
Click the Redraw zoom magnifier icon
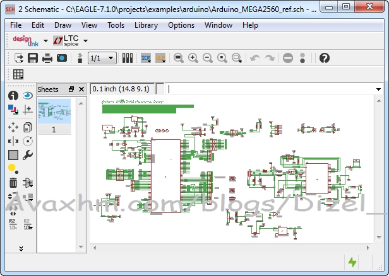point(222,58)
